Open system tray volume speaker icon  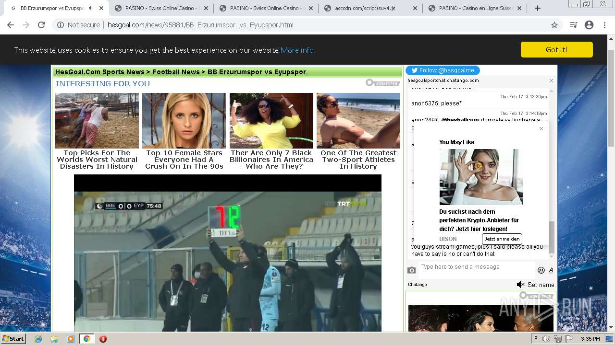click(x=546, y=339)
